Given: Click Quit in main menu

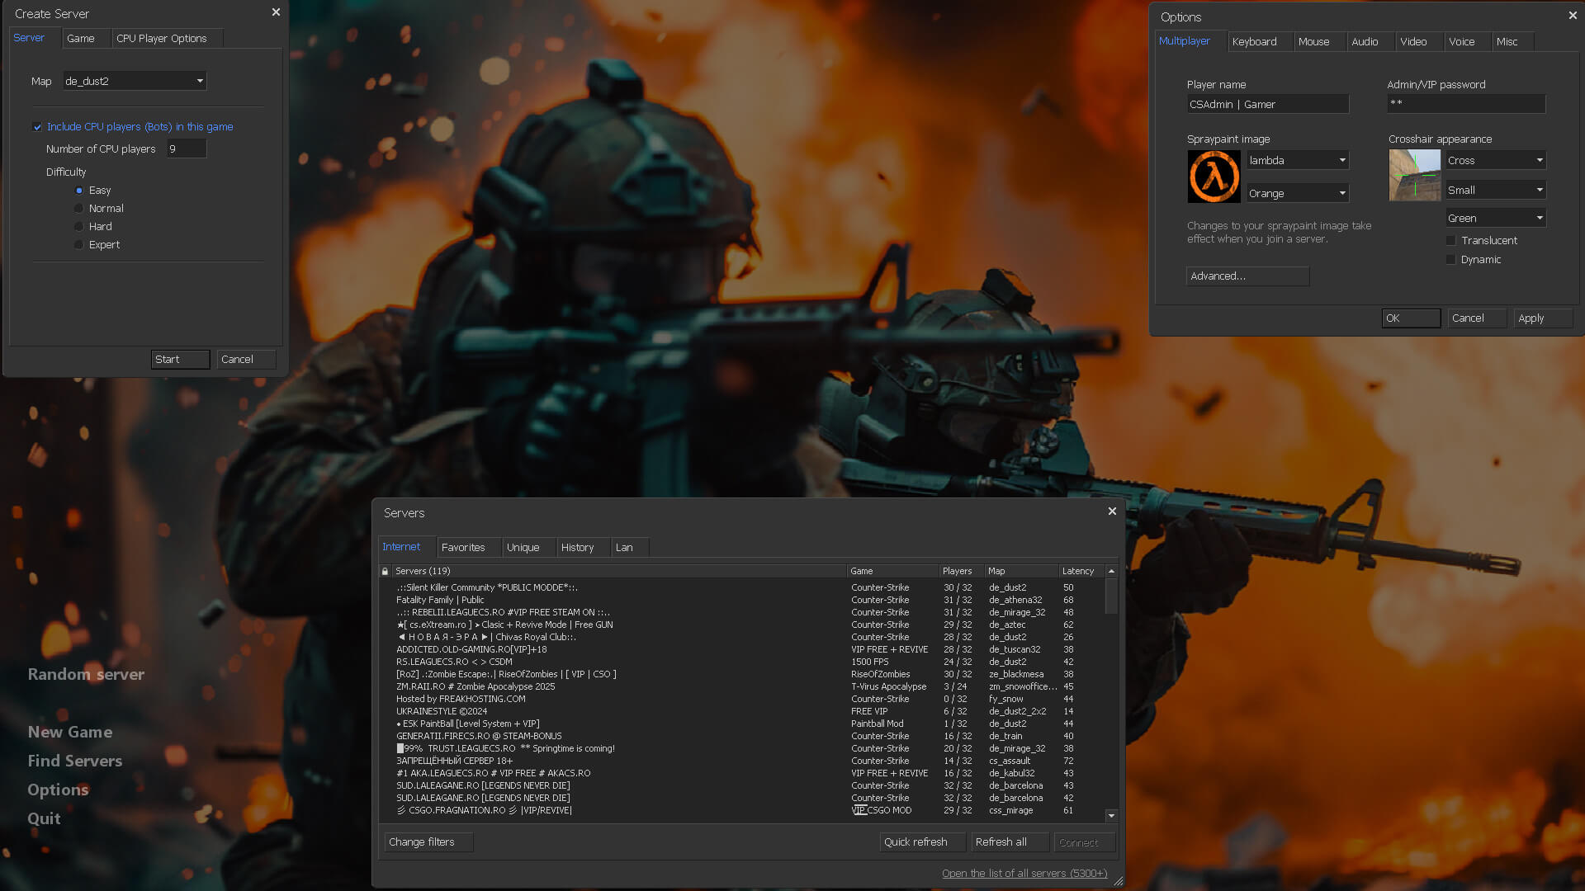Looking at the screenshot, I should click(44, 819).
